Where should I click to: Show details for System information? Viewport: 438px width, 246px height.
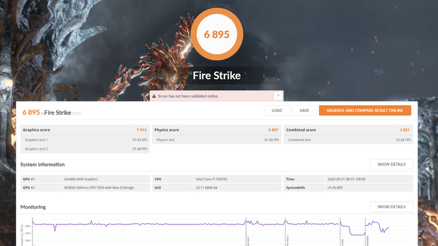point(391,164)
